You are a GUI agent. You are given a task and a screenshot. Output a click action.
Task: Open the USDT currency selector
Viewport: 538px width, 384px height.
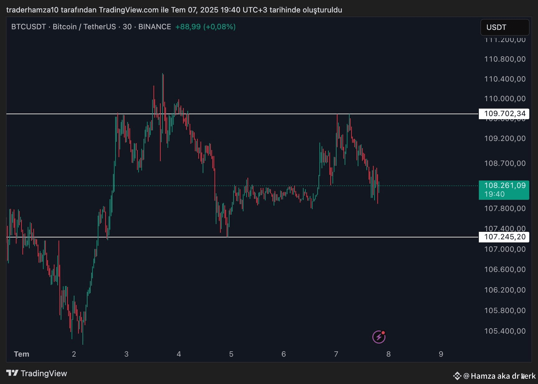click(505, 27)
